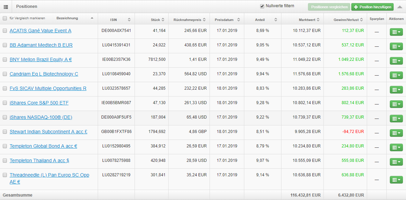Sort by Preisdatum column arrows
The image size is (406, 200).
tap(238, 20)
